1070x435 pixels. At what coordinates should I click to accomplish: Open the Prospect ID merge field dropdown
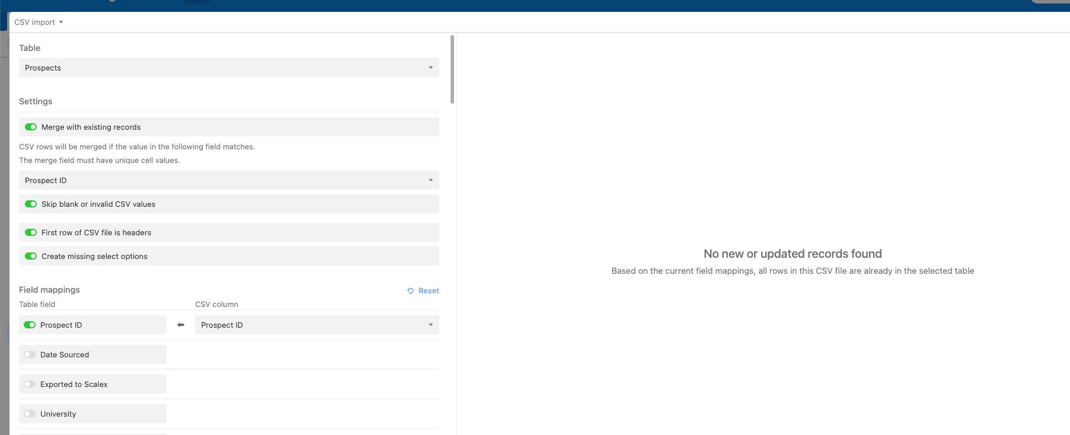click(229, 180)
